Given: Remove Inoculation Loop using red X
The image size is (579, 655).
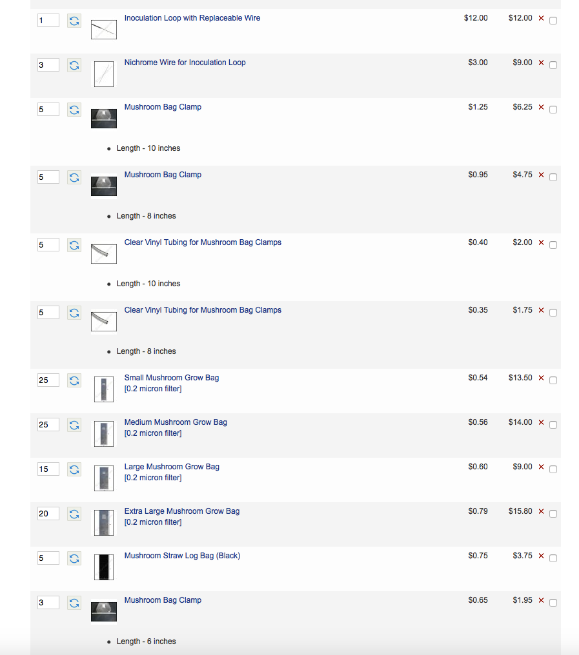Looking at the screenshot, I should coord(541,18).
